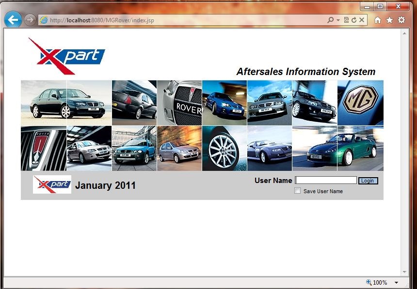Screen dimensions: 417x289
Task: Click the Aftersales Information System heading
Action: [306, 72]
